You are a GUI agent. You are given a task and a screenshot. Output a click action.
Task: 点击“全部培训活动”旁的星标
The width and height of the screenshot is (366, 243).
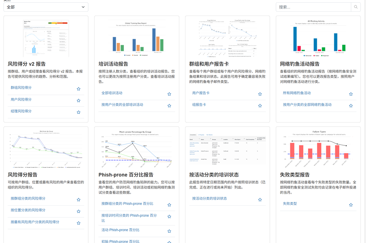tap(170, 94)
